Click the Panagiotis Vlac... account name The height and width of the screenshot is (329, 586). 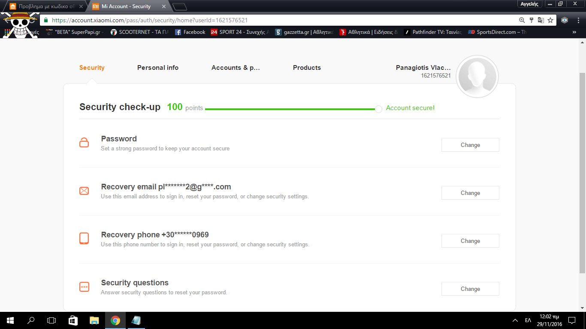(423, 68)
